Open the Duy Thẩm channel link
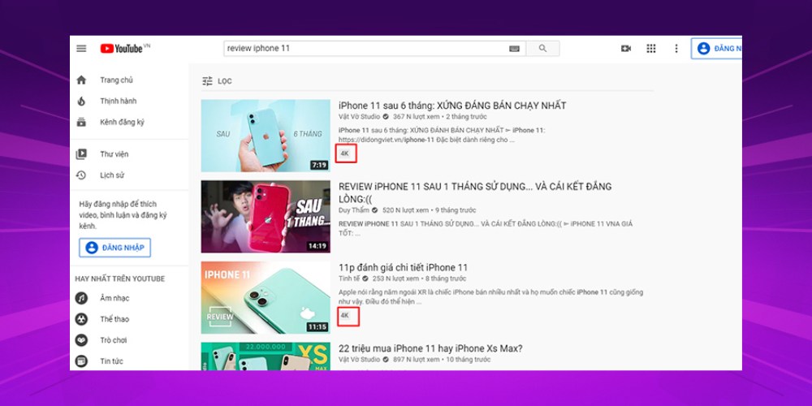This screenshot has width=812, height=406. pyautogui.click(x=354, y=210)
